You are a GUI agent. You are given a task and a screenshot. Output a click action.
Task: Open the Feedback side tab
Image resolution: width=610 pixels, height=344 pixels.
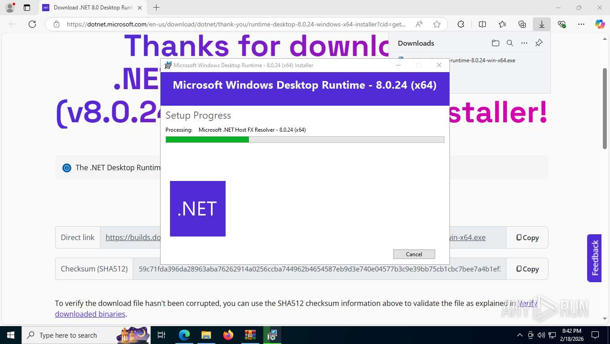pyautogui.click(x=594, y=258)
